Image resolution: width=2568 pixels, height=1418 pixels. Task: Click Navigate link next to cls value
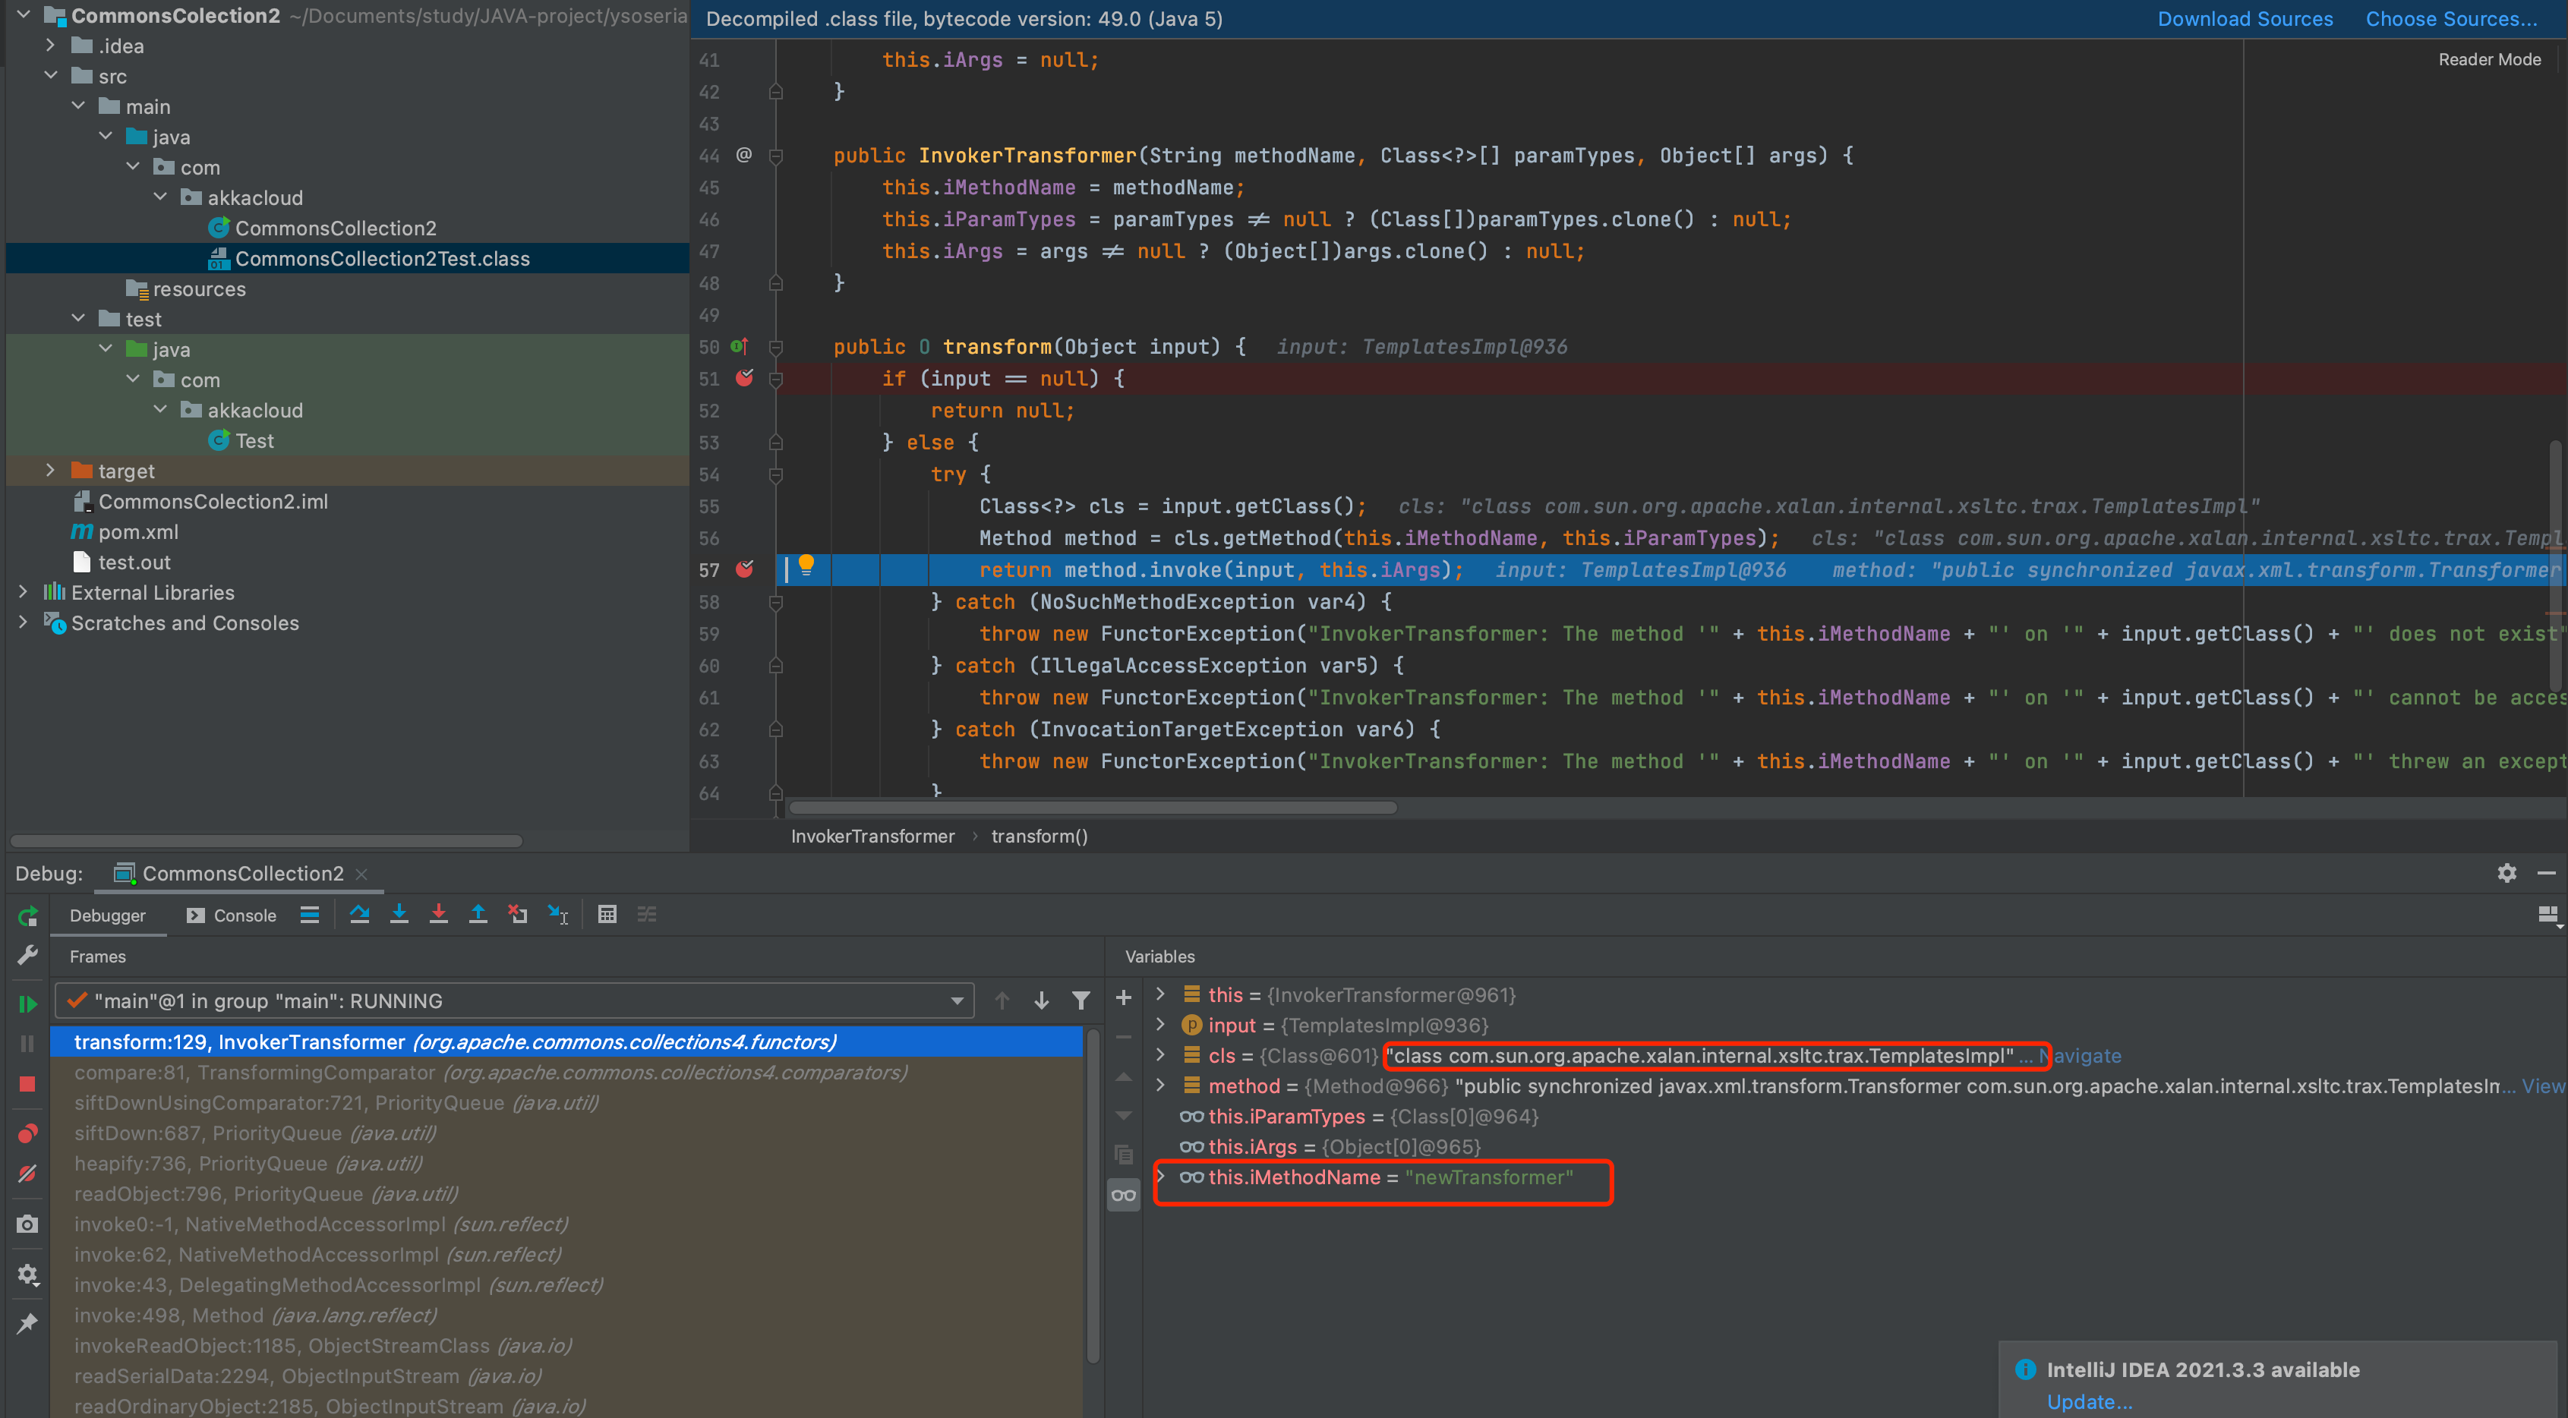point(2081,1055)
